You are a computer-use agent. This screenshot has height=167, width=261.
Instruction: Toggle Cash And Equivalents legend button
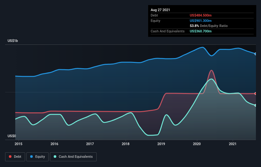(x=73, y=157)
